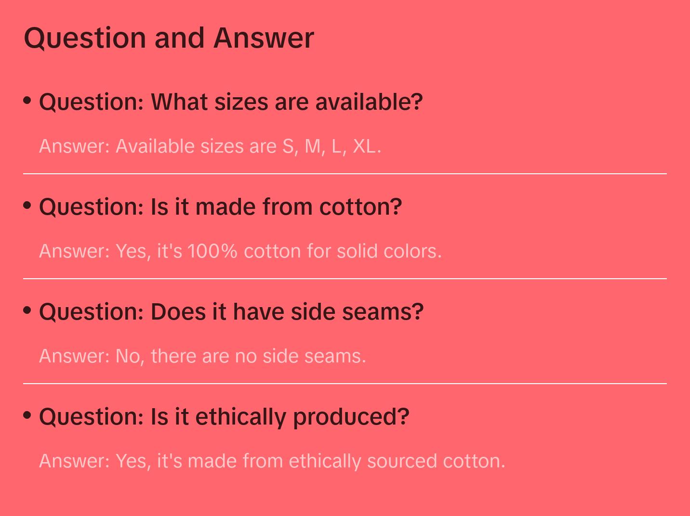Click the "Question and Answer" heading
Viewport: 690px width, 516px height.
(x=169, y=38)
